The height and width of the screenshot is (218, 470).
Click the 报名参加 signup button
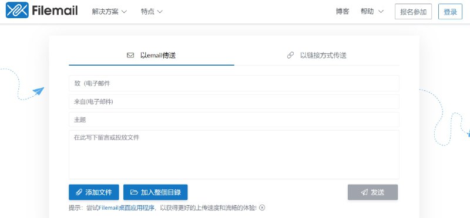point(413,12)
